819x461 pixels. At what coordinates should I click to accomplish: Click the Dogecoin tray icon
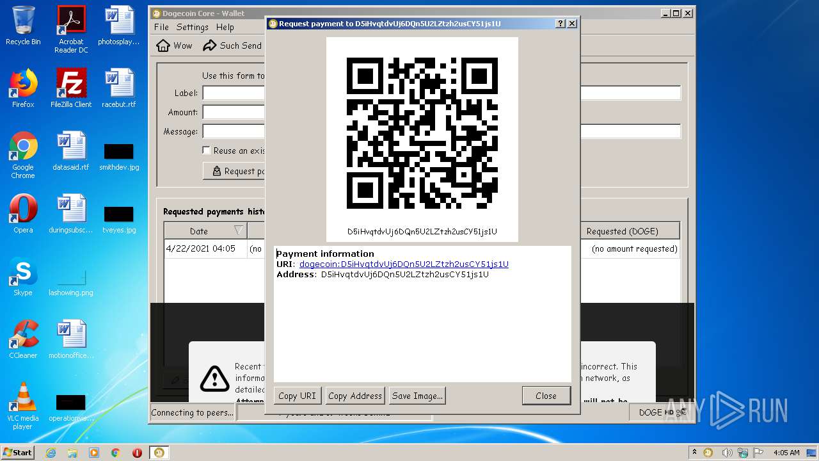708,453
